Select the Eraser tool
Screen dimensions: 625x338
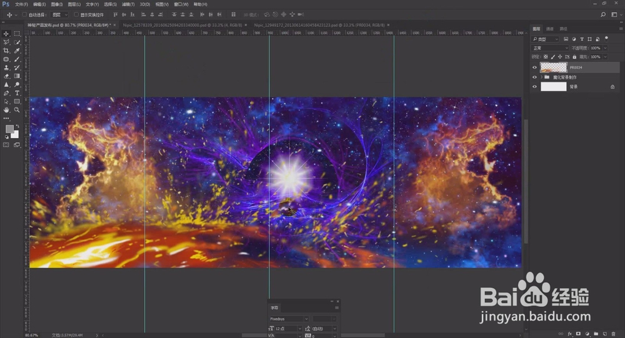pyautogui.click(x=6, y=76)
